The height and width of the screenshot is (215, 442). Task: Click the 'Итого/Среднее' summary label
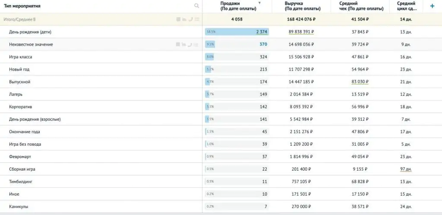pyautogui.click(x=18, y=19)
